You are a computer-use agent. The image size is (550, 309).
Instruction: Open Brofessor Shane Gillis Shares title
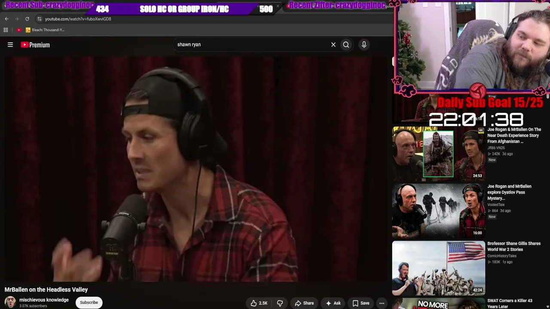pos(514,246)
